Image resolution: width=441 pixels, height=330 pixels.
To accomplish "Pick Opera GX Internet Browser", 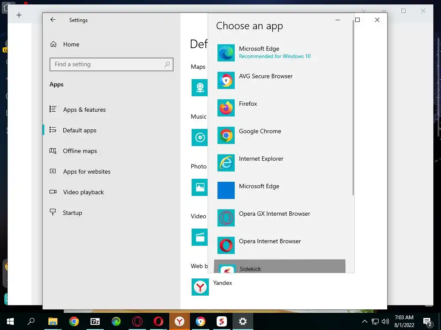I will (280, 217).
